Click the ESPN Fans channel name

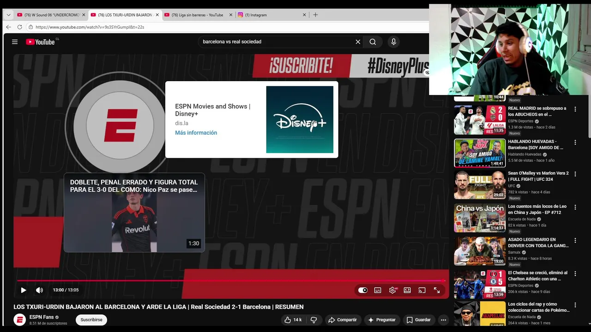tap(42, 317)
